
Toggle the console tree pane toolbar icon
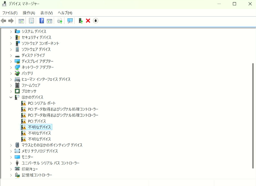(x=21, y=21)
